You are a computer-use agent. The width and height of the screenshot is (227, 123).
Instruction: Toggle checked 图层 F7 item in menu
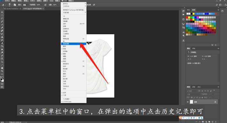[x=74, y=61]
